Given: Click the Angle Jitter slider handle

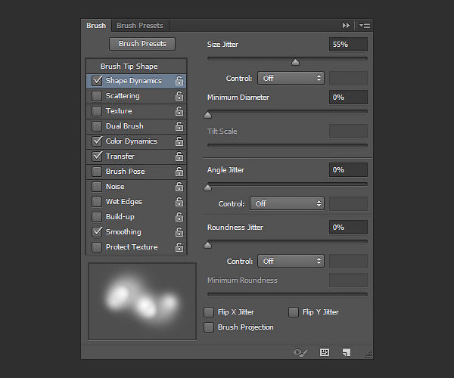Looking at the screenshot, I should [x=207, y=187].
